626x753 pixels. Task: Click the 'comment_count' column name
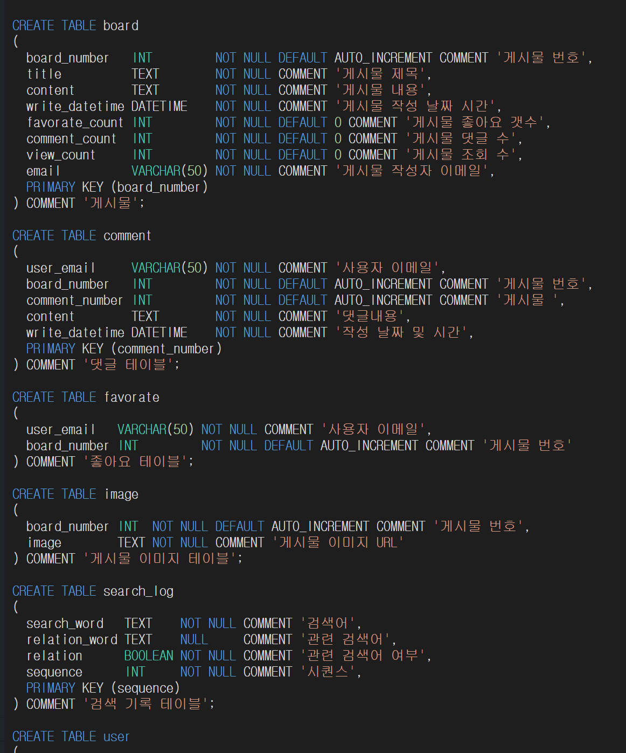(72, 138)
